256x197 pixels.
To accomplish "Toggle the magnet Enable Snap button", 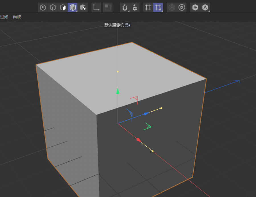I will [124, 8].
